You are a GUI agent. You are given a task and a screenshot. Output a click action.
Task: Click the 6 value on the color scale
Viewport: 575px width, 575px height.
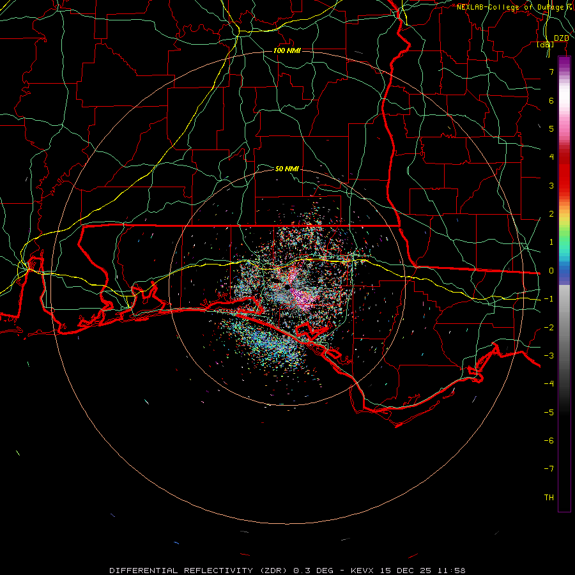tap(551, 100)
